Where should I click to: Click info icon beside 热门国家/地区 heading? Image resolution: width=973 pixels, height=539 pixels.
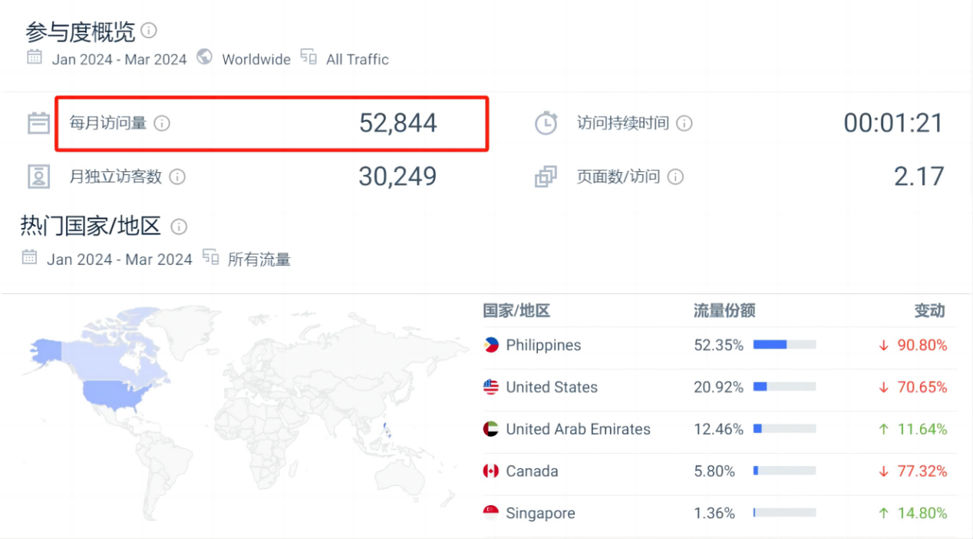tap(179, 227)
